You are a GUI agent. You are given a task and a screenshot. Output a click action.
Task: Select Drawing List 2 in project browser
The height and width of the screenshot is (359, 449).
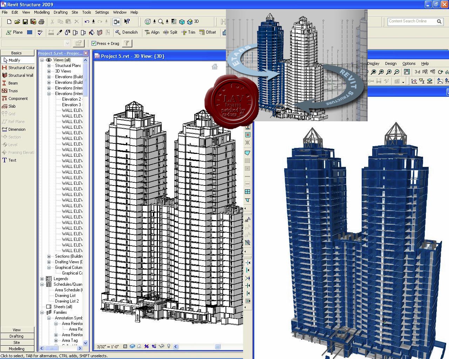tap(67, 301)
